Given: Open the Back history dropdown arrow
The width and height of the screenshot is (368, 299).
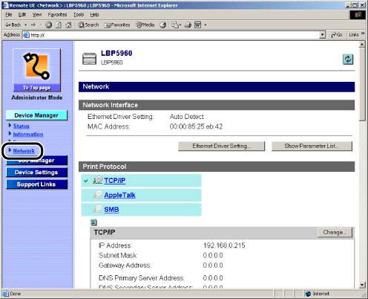Looking at the screenshot, I should pyautogui.click(x=26, y=25).
